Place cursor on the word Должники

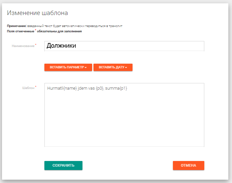coord(61,46)
